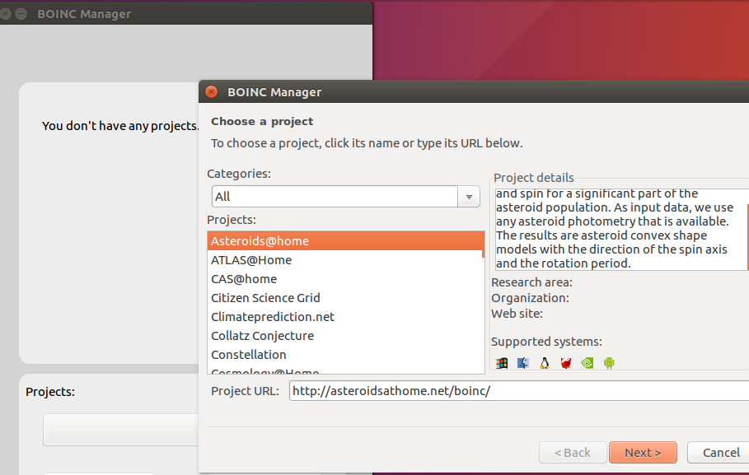Image resolution: width=749 pixels, height=475 pixels.
Task: Click the Projects field in background BOINC window
Action: pyautogui.click(x=121, y=430)
